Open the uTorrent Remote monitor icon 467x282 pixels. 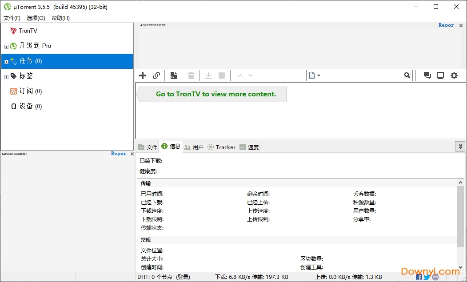click(440, 75)
